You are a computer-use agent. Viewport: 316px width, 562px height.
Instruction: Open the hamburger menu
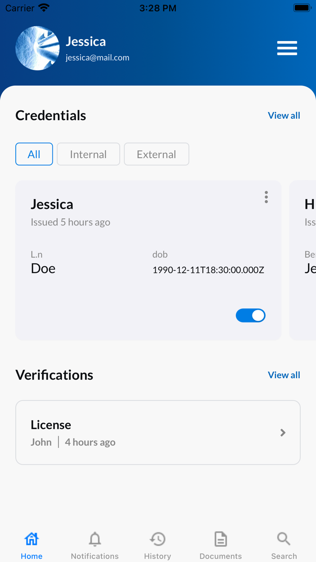coord(287,48)
